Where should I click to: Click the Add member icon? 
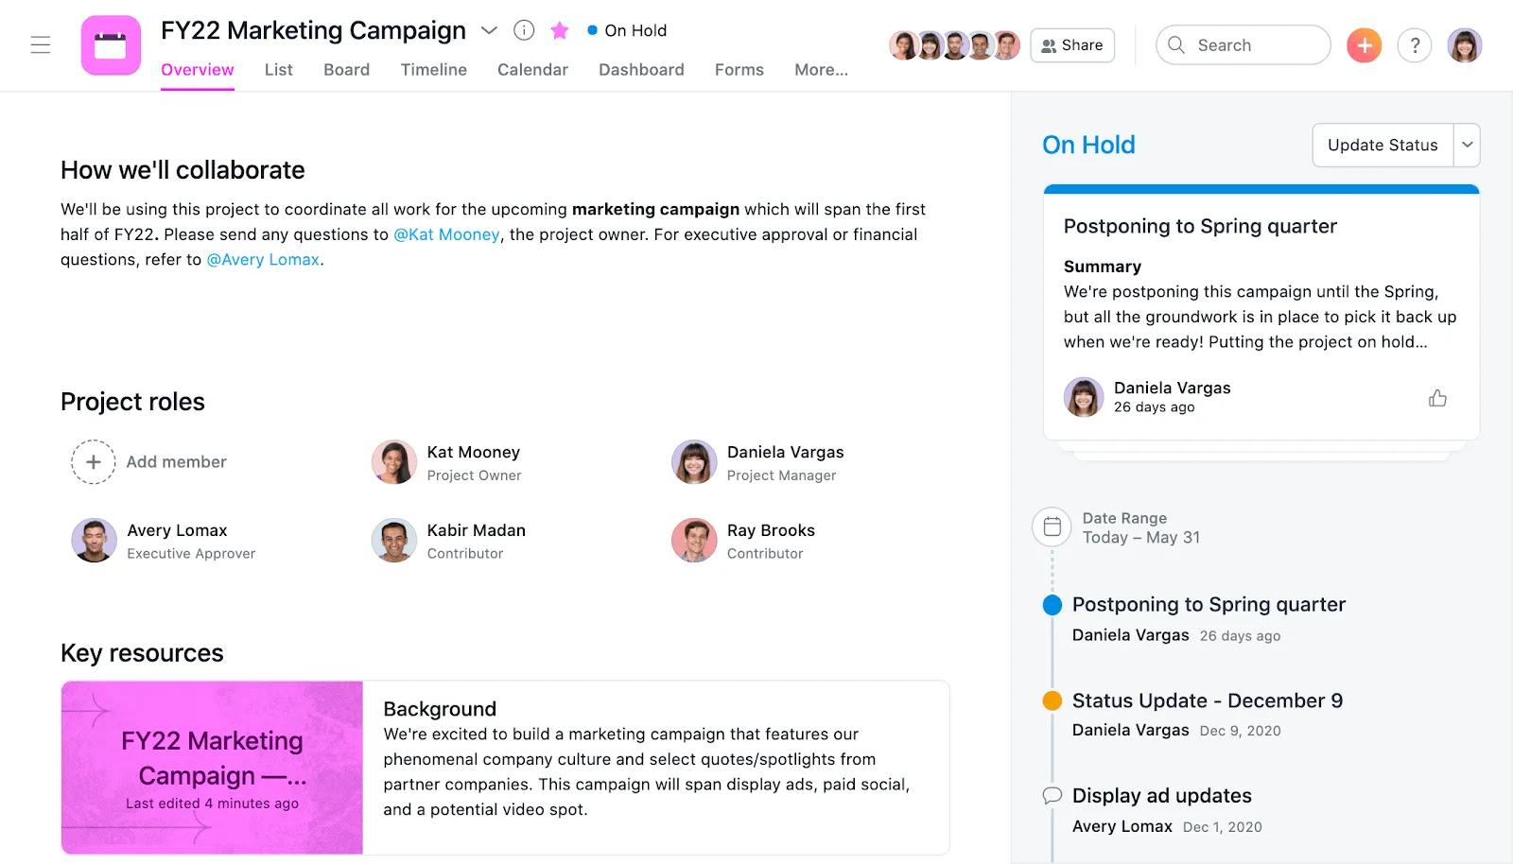tap(94, 462)
